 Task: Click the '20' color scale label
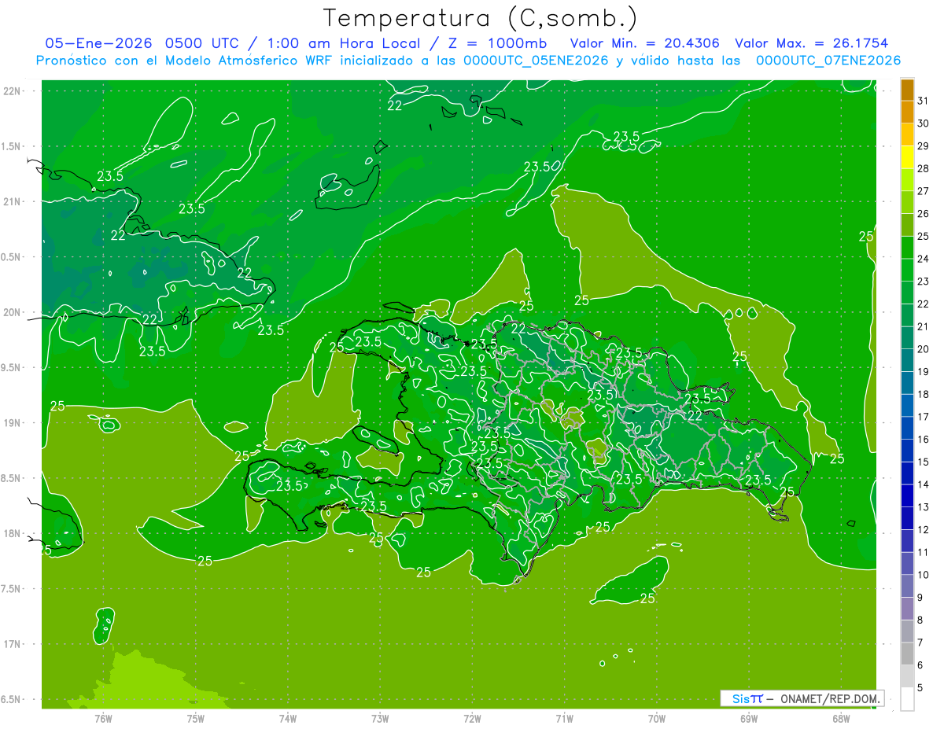pos(924,349)
